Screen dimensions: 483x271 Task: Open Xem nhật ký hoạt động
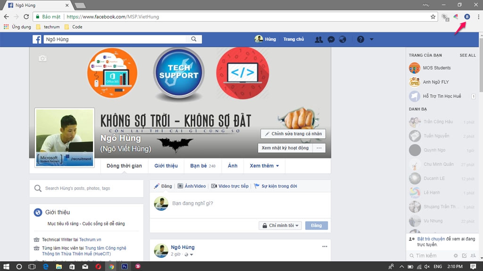pyautogui.click(x=285, y=148)
